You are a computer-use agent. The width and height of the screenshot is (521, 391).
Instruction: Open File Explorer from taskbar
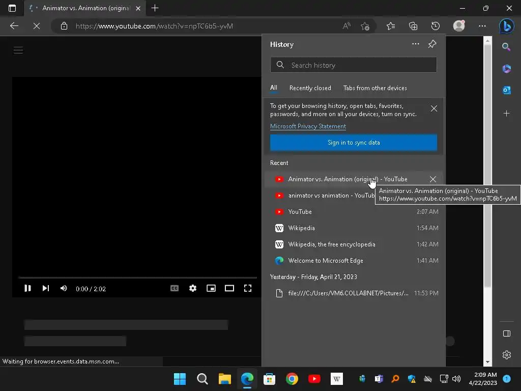(224, 379)
